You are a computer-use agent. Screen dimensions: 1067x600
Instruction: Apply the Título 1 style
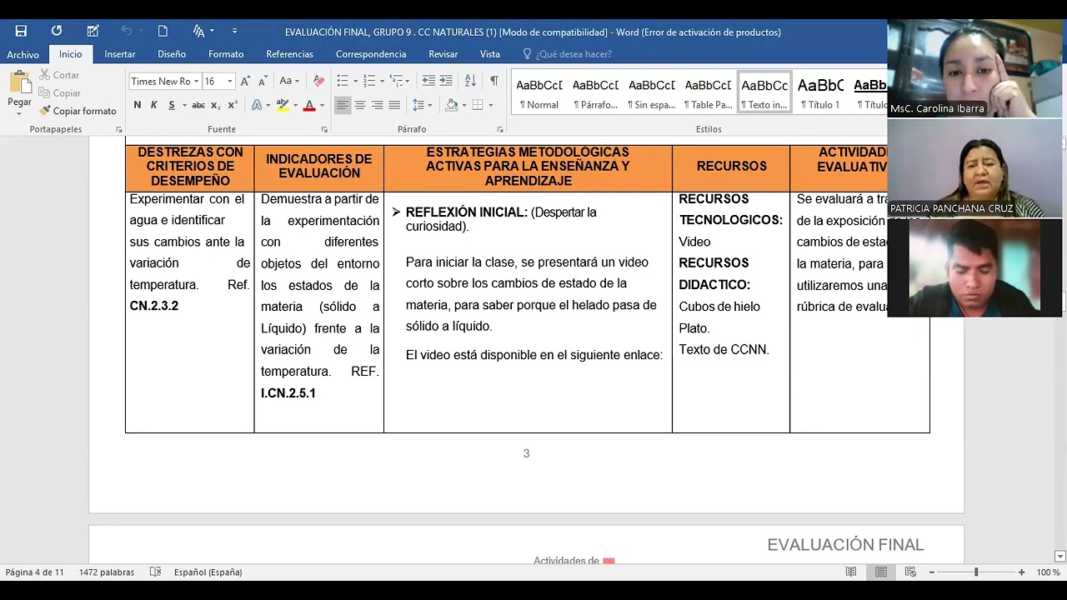821,92
